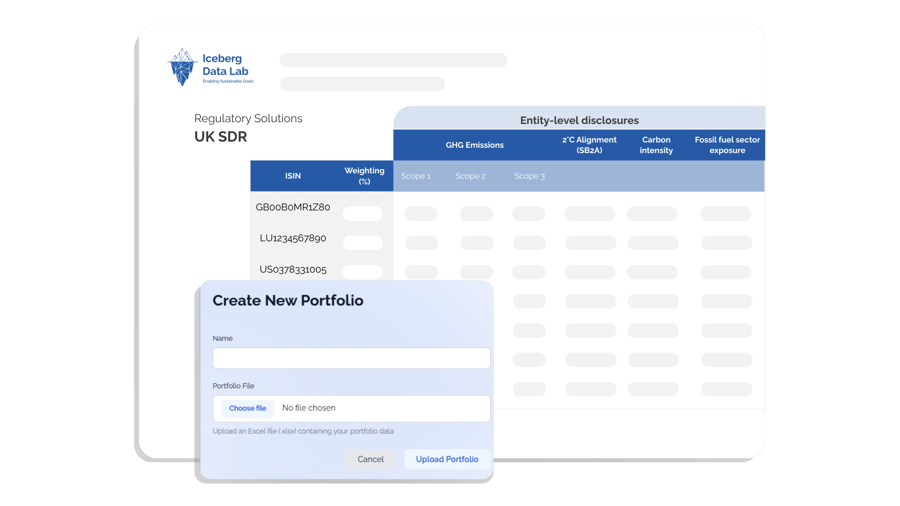Click ISIN row GB00B0MR1Z80
This screenshot has height=506, width=900.
click(293, 207)
